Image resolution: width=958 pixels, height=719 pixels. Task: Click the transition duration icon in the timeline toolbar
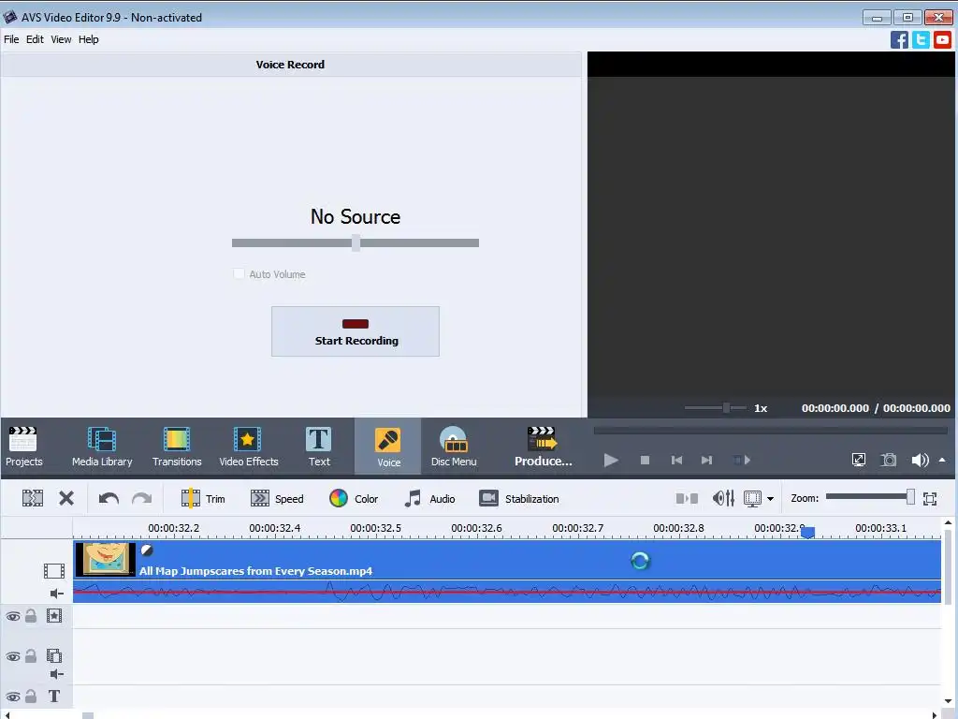[x=687, y=498]
